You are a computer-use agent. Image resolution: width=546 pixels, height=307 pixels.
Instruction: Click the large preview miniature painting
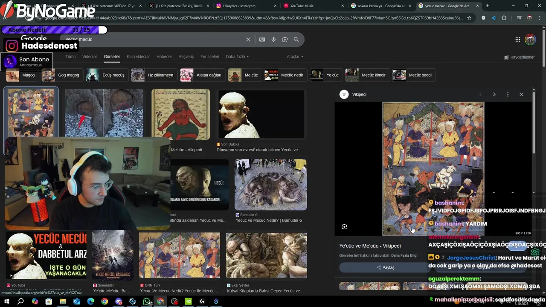pos(433,169)
